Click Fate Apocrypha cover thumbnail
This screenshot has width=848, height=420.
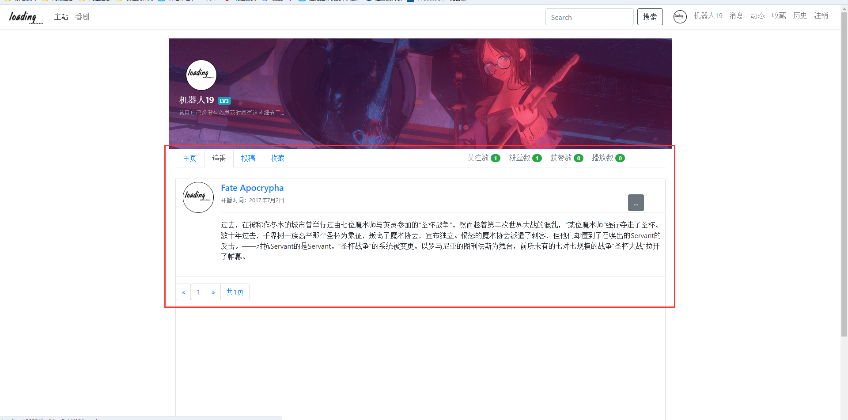click(198, 197)
